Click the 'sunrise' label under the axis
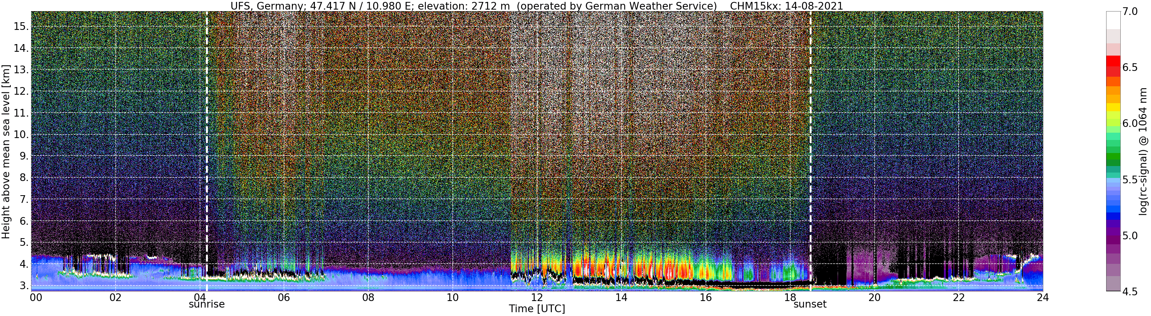 click(x=206, y=304)
